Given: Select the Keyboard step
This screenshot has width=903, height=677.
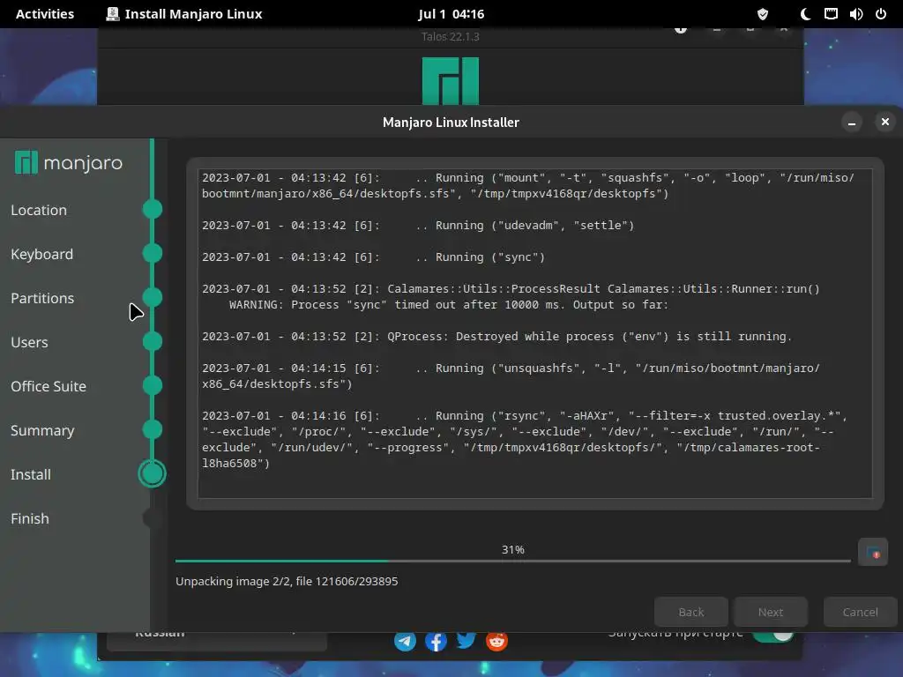Looking at the screenshot, I should (42, 254).
